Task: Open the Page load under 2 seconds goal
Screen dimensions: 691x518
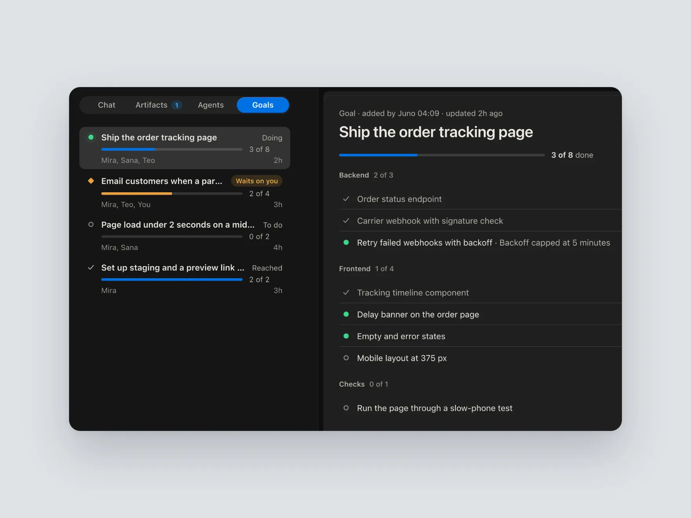Action: coord(185,235)
